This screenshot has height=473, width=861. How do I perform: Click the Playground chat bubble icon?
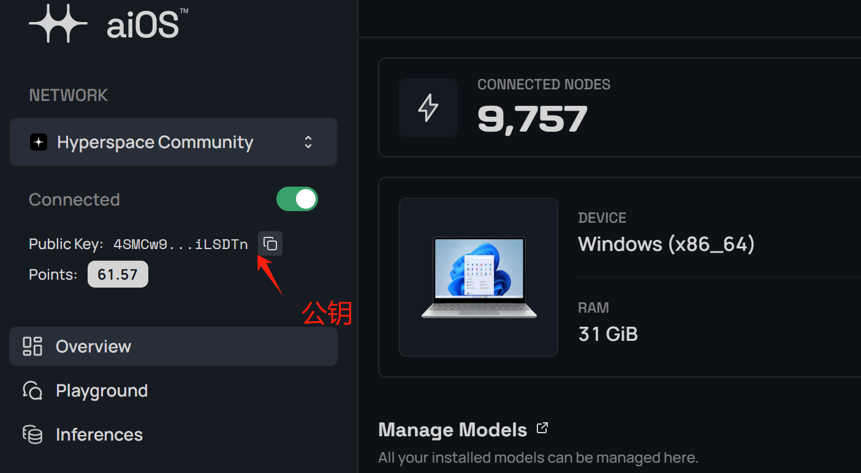[x=32, y=390]
